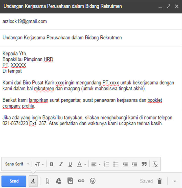Apply quote formatting
182x188 pixels.
tap(144, 164)
